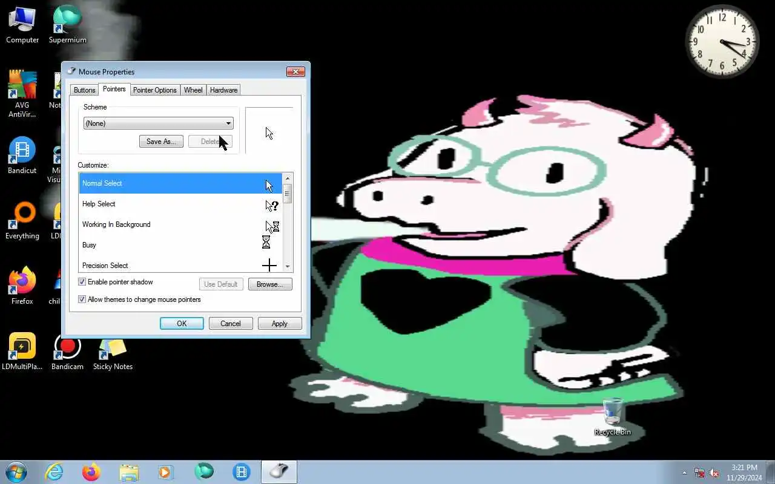Click the Working In Background cursor icon

pos(272,226)
